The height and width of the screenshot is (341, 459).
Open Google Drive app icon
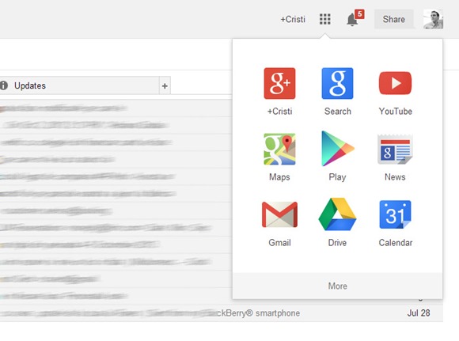(337, 214)
